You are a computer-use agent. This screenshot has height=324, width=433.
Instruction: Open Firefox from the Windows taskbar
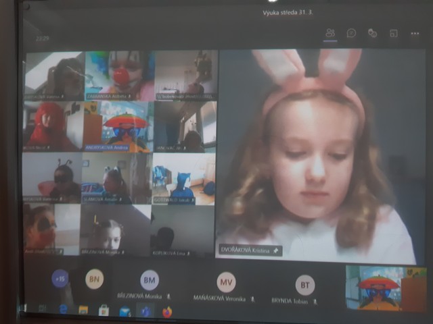click(167, 311)
